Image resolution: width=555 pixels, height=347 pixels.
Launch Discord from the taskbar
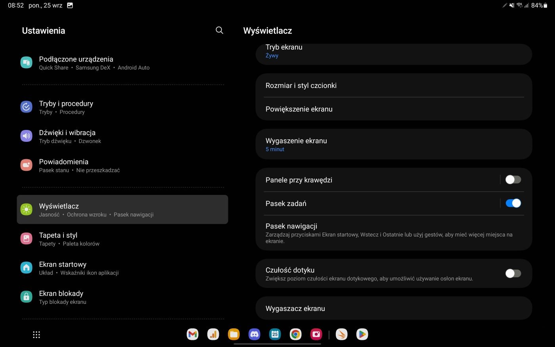point(255,334)
